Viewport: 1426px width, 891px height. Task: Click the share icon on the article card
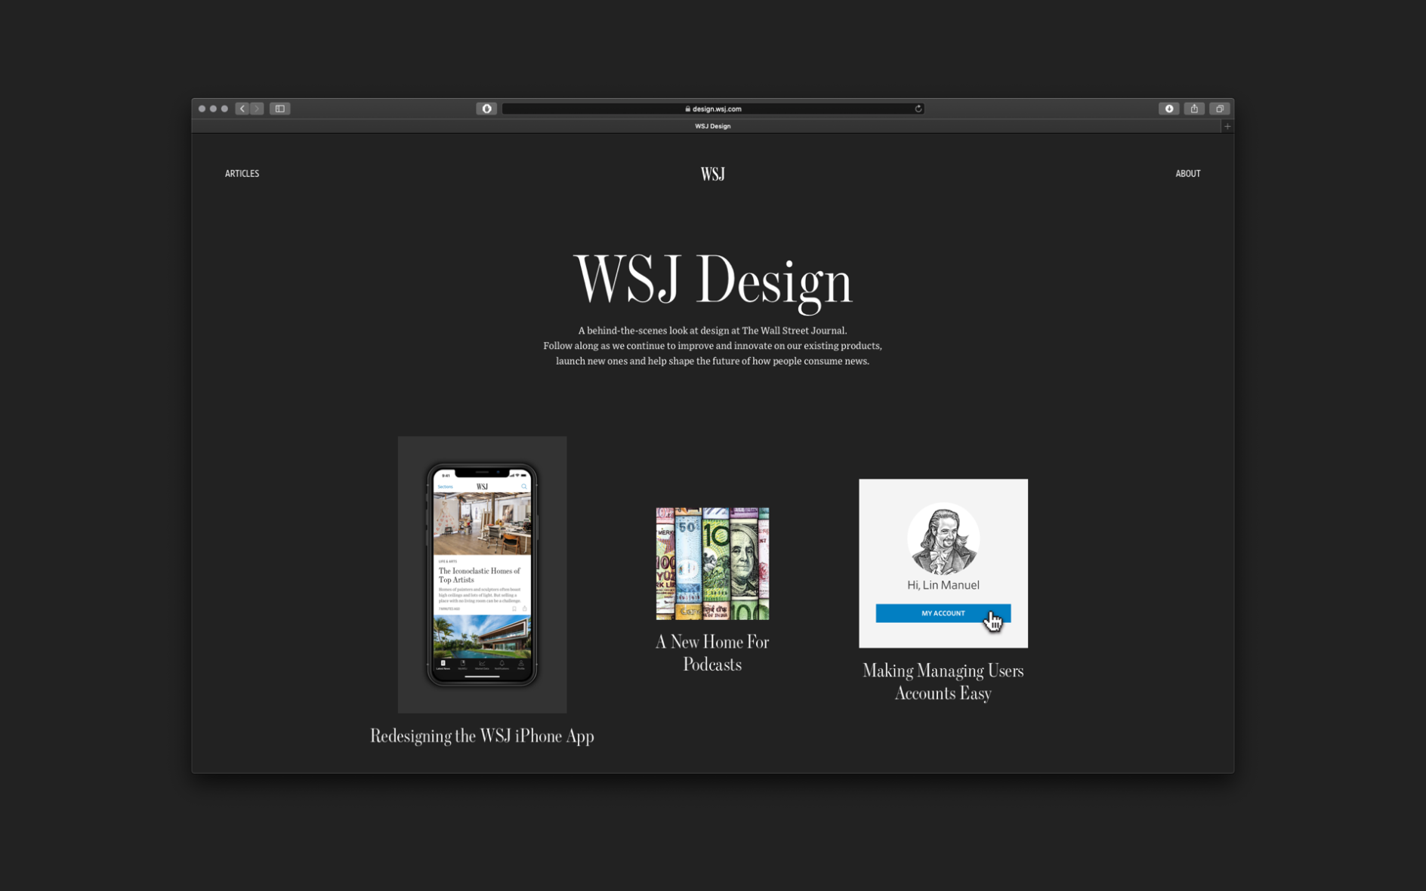click(x=525, y=609)
